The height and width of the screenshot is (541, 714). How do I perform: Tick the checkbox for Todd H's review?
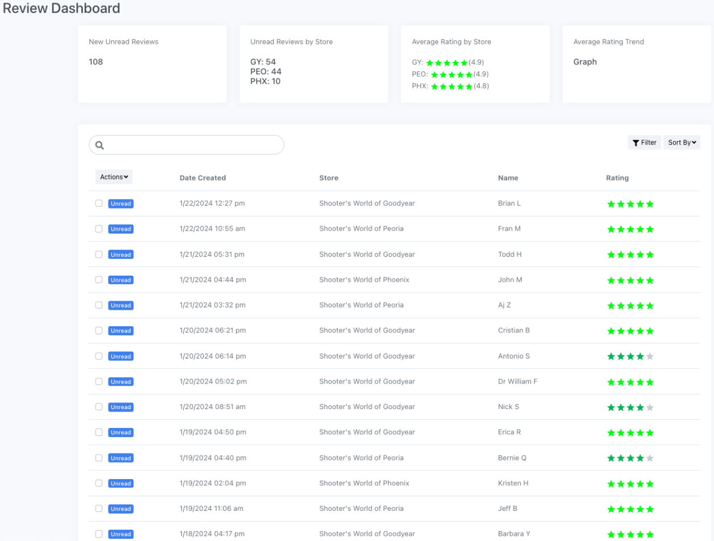(x=99, y=254)
